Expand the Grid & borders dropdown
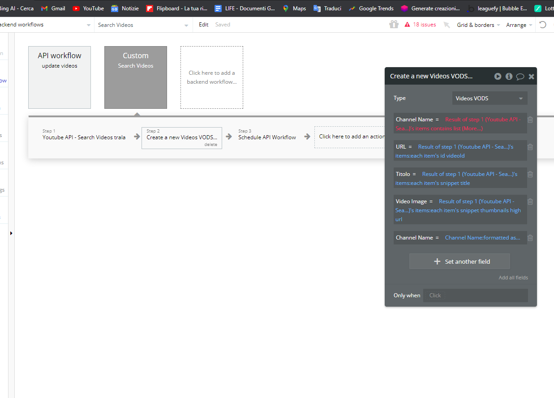Image resolution: width=554 pixels, height=398 pixels. [478, 25]
